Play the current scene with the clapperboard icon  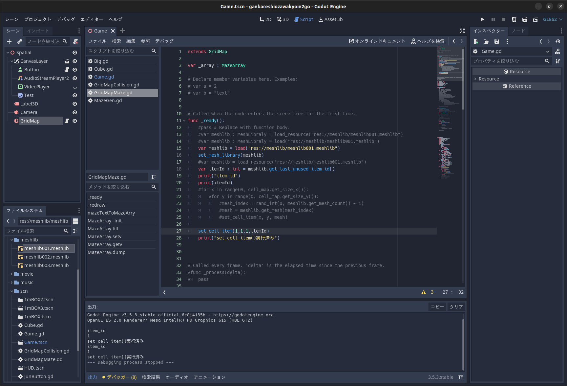point(525,19)
